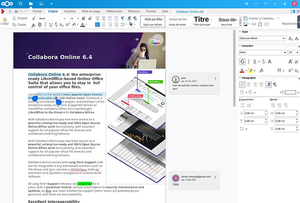The width and height of the screenshot is (300, 203).
Task: Toggle Bold in the ribbon
Action: coord(40,25)
